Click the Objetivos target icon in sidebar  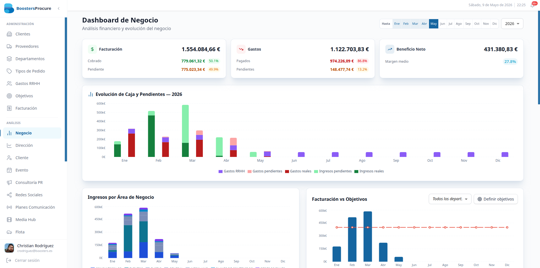click(x=9, y=96)
